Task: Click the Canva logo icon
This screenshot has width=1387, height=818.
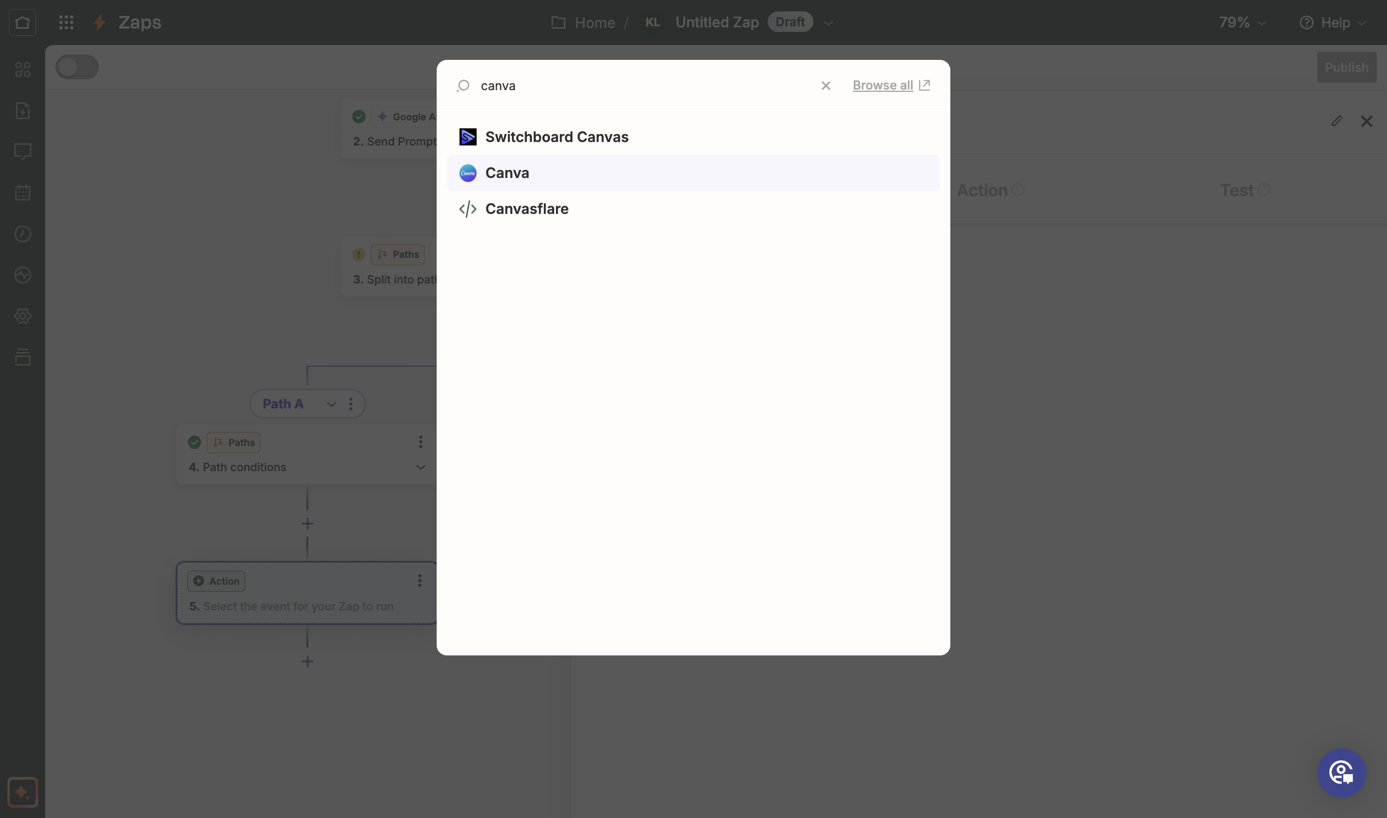Action: [x=468, y=173]
